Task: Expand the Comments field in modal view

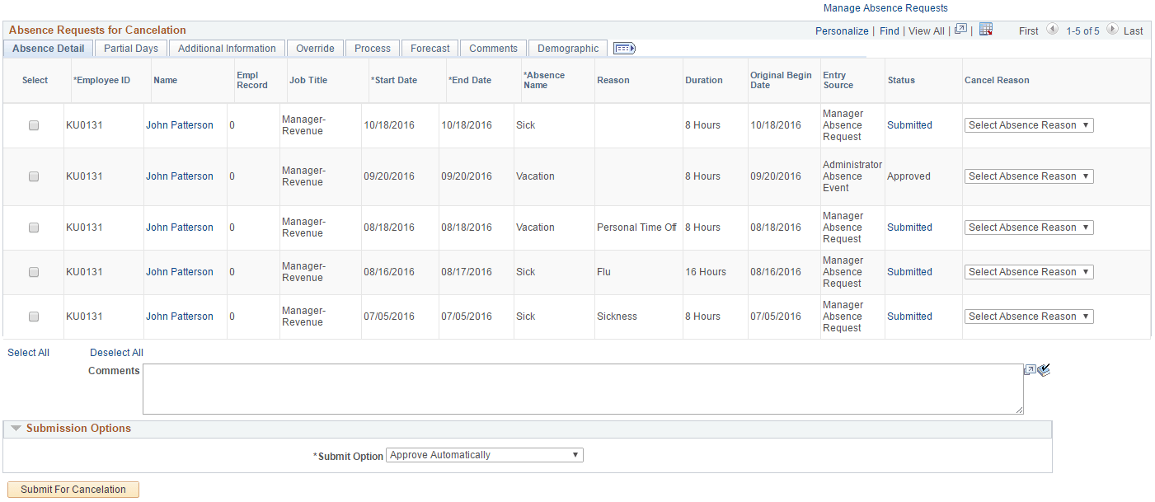Action: pos(1030,369)
